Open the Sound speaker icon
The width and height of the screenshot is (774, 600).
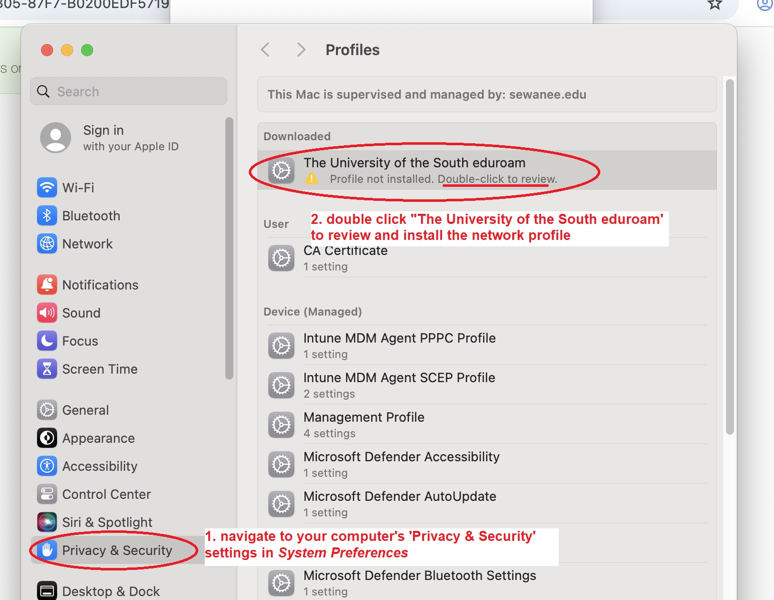[x=47, y=313]
